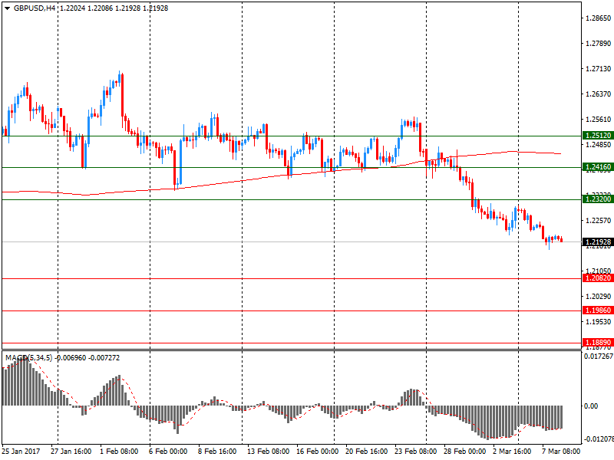Click the 8 Feb 16:00 time label
The width and height of the screenshot is (614, 460).
217,452
